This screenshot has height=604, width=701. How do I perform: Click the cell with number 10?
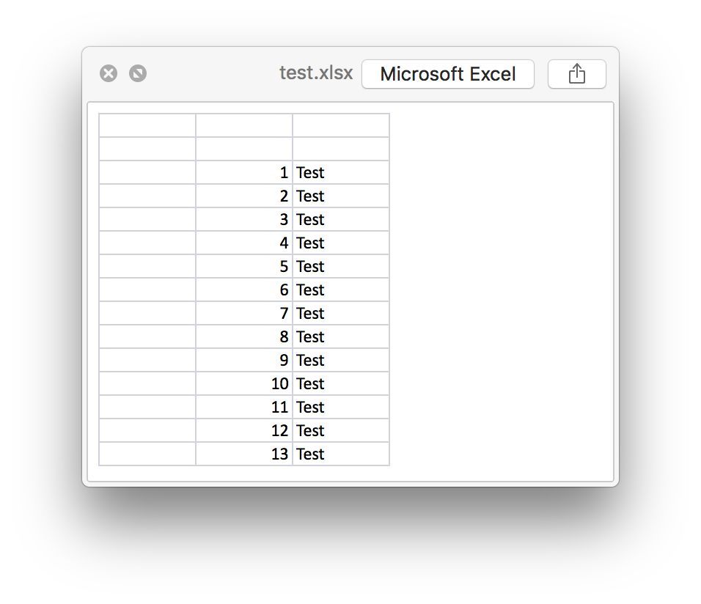(x=244, y=384)
